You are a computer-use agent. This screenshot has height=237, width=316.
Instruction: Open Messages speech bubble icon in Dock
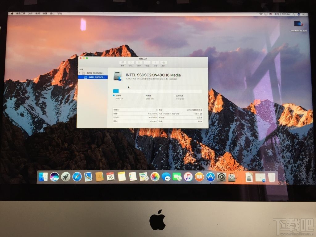point(166,177)
